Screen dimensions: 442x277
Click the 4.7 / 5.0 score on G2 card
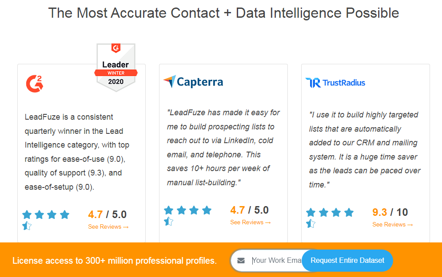click(x=107, y=215)
